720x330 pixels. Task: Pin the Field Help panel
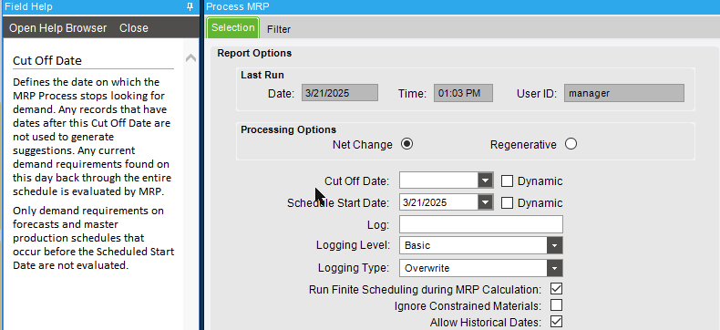190,7
